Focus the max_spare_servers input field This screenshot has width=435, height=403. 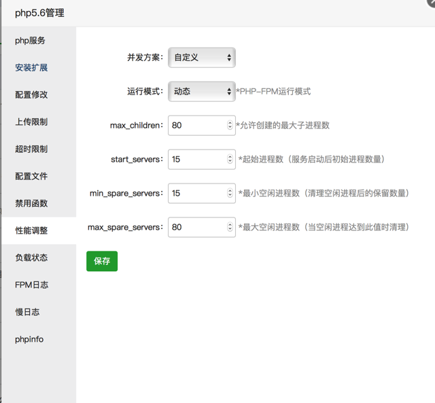coord(196,227)
